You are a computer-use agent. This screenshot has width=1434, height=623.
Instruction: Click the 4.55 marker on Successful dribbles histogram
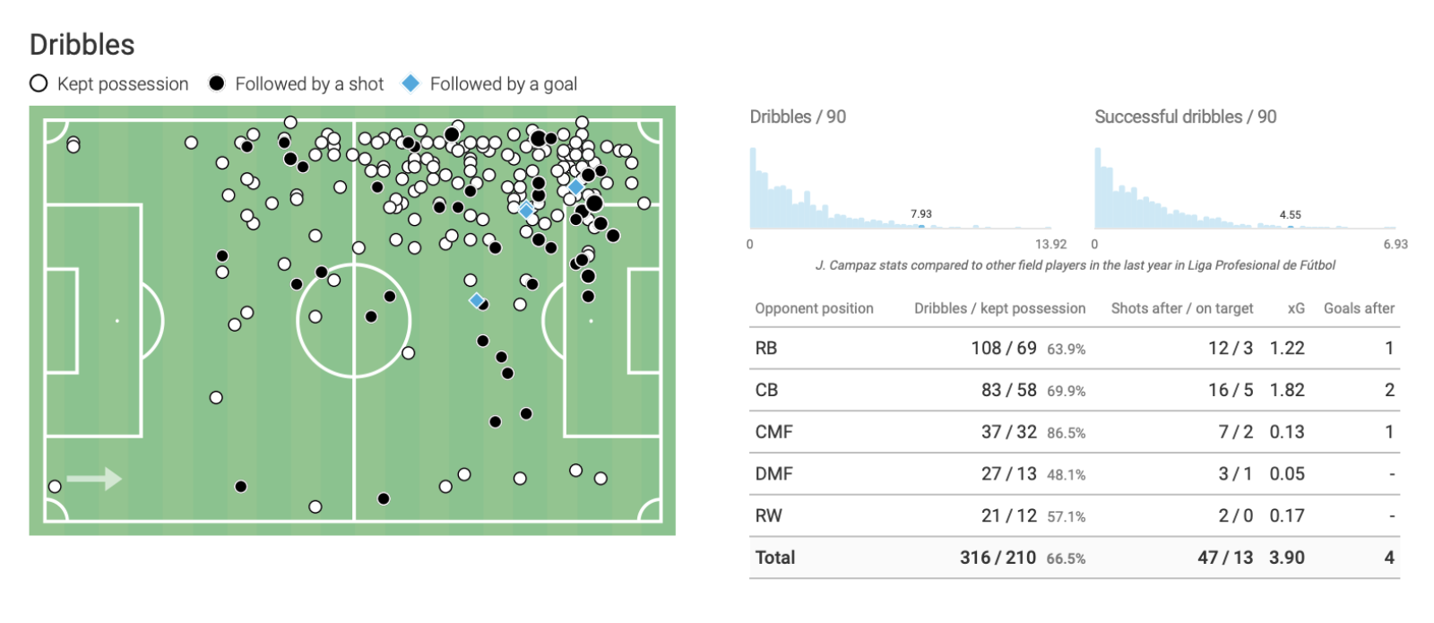point(1291,226)
